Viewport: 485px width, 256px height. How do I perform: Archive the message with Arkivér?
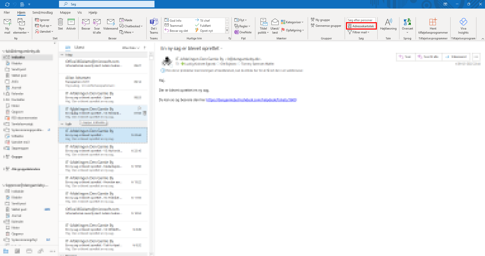click(71, 24)
